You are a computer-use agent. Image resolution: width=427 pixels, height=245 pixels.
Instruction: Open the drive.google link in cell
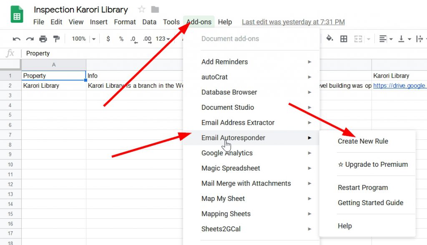(399, 86)
